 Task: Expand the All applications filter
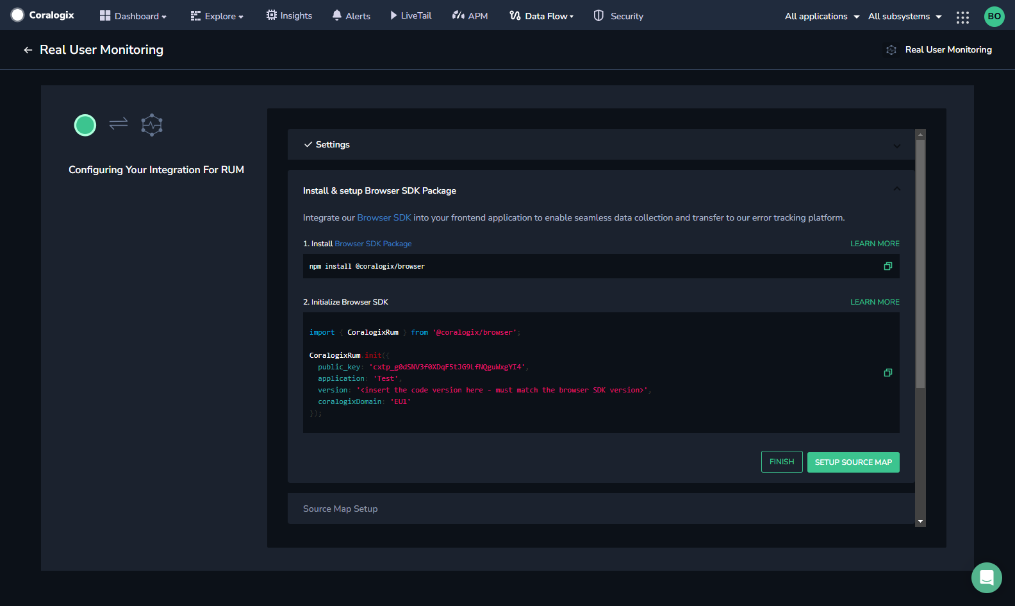point(822,16)
